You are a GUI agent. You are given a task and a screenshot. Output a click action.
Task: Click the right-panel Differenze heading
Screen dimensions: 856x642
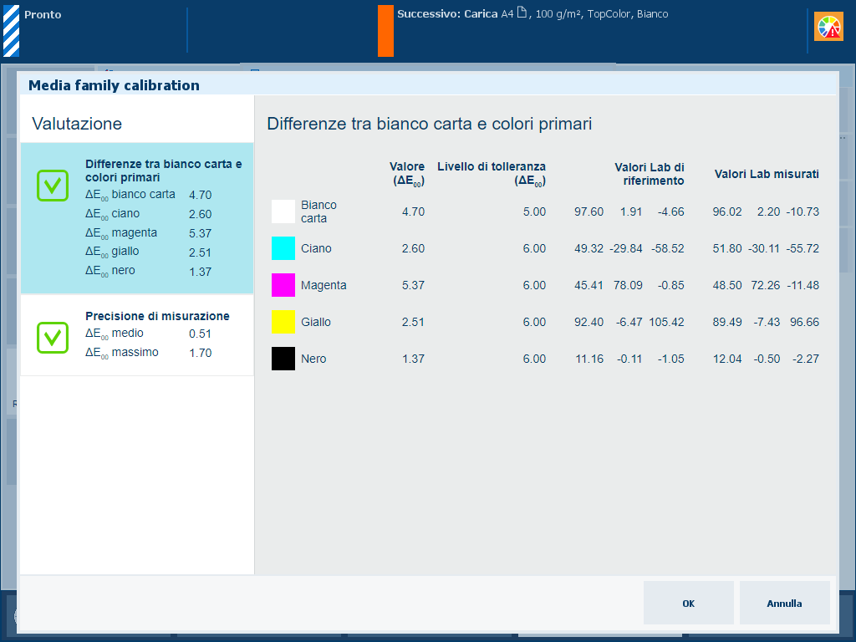(429, 124)
